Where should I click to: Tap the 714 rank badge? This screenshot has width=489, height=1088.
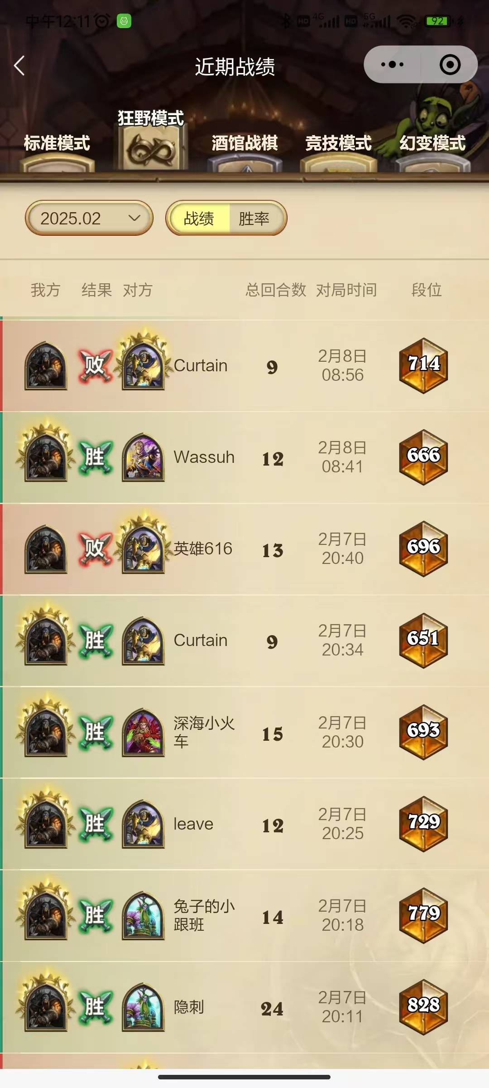click(423, 365)
